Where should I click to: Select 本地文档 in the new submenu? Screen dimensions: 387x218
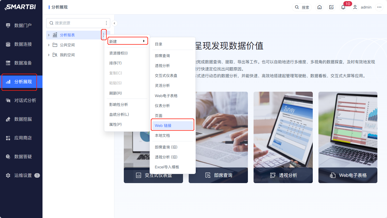pyautogui.click(x=173, y=135)
